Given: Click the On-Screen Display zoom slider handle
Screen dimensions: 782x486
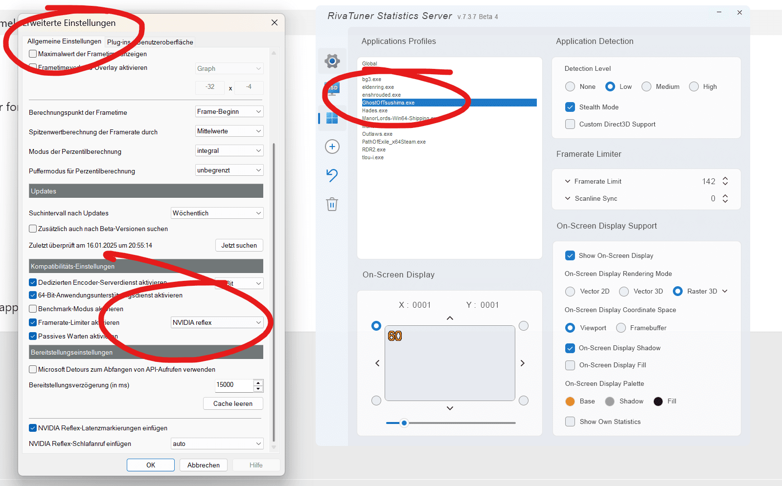Looking at the screenshot, I should 404,423.
